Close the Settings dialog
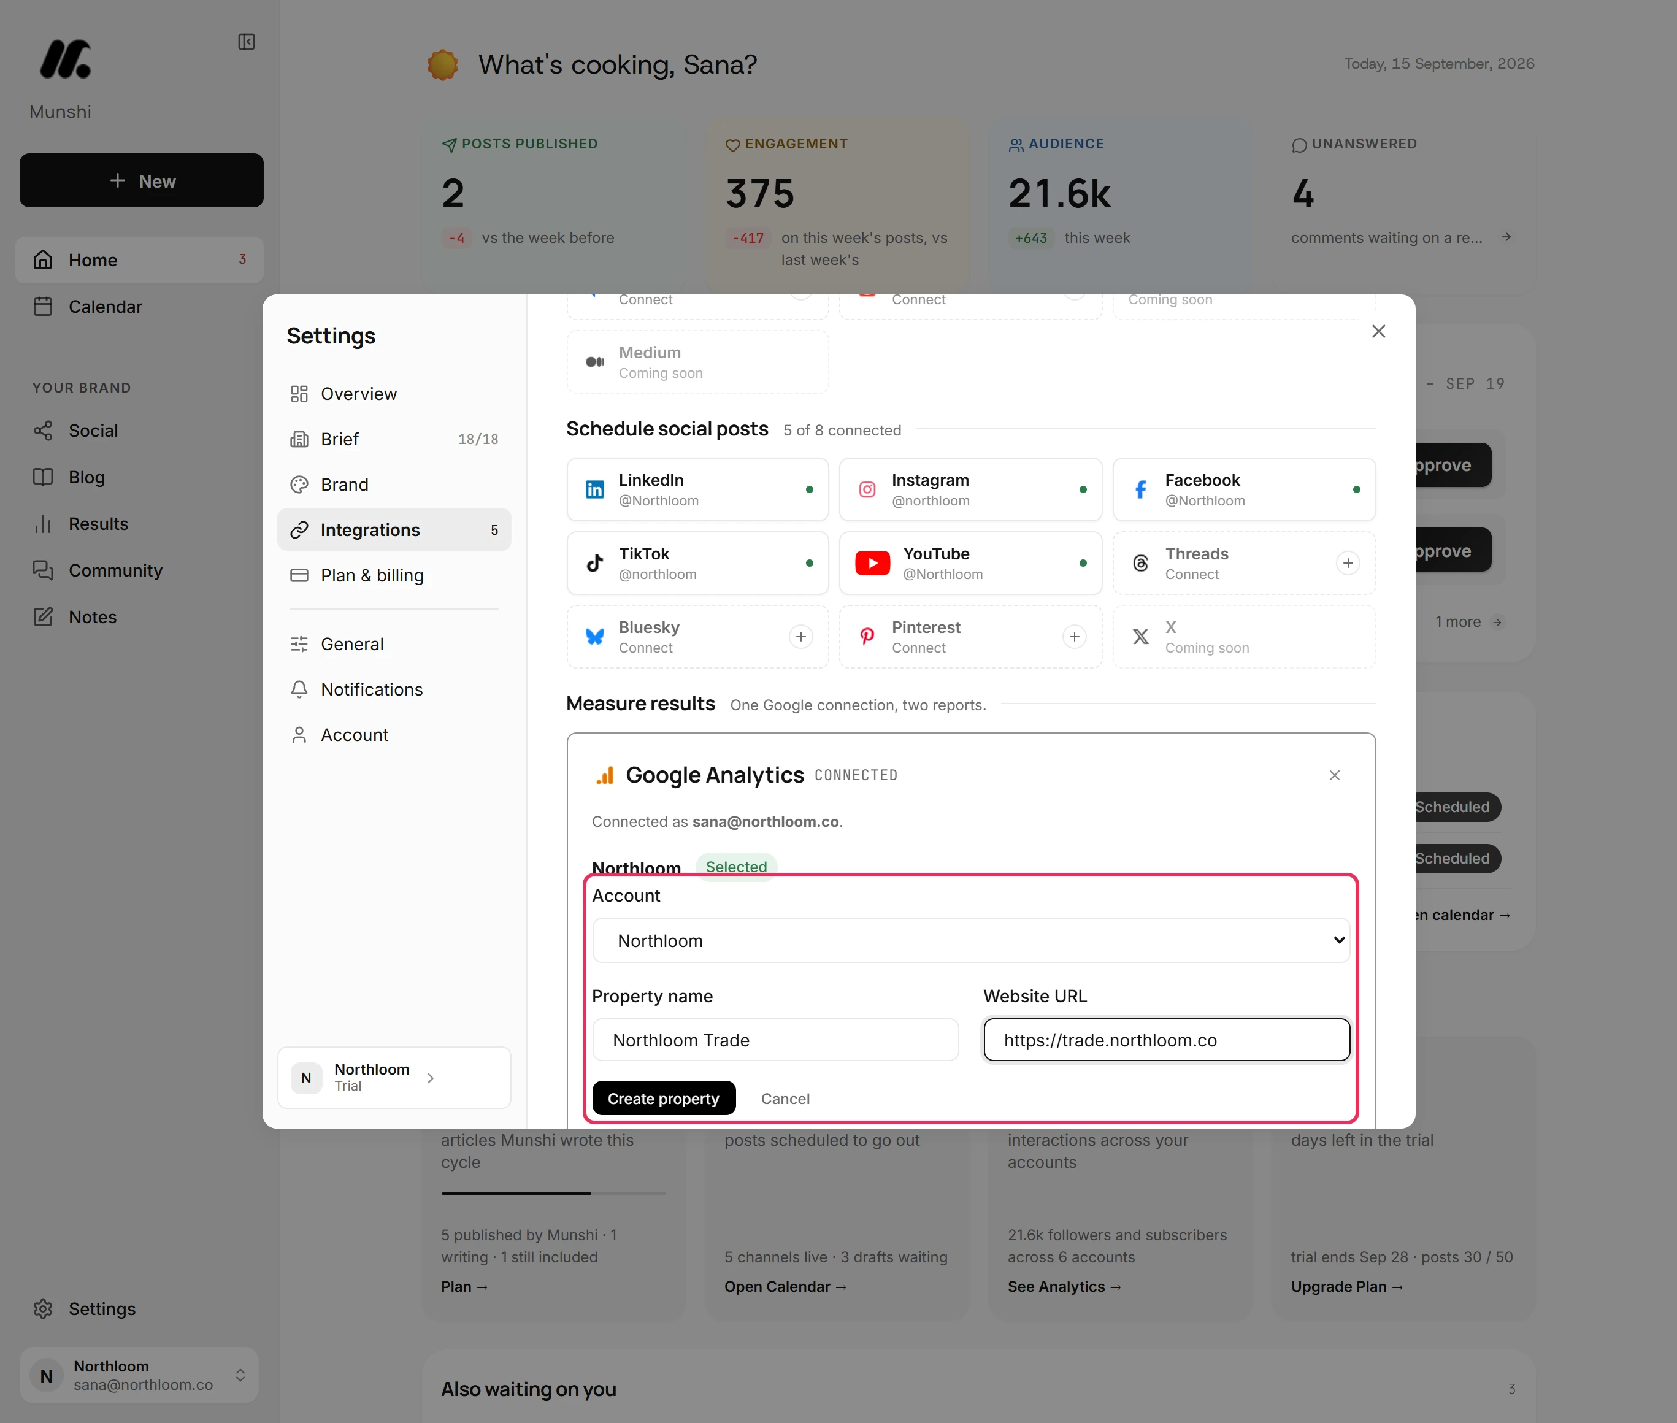1677x1423 pixels. [1378, 332]
